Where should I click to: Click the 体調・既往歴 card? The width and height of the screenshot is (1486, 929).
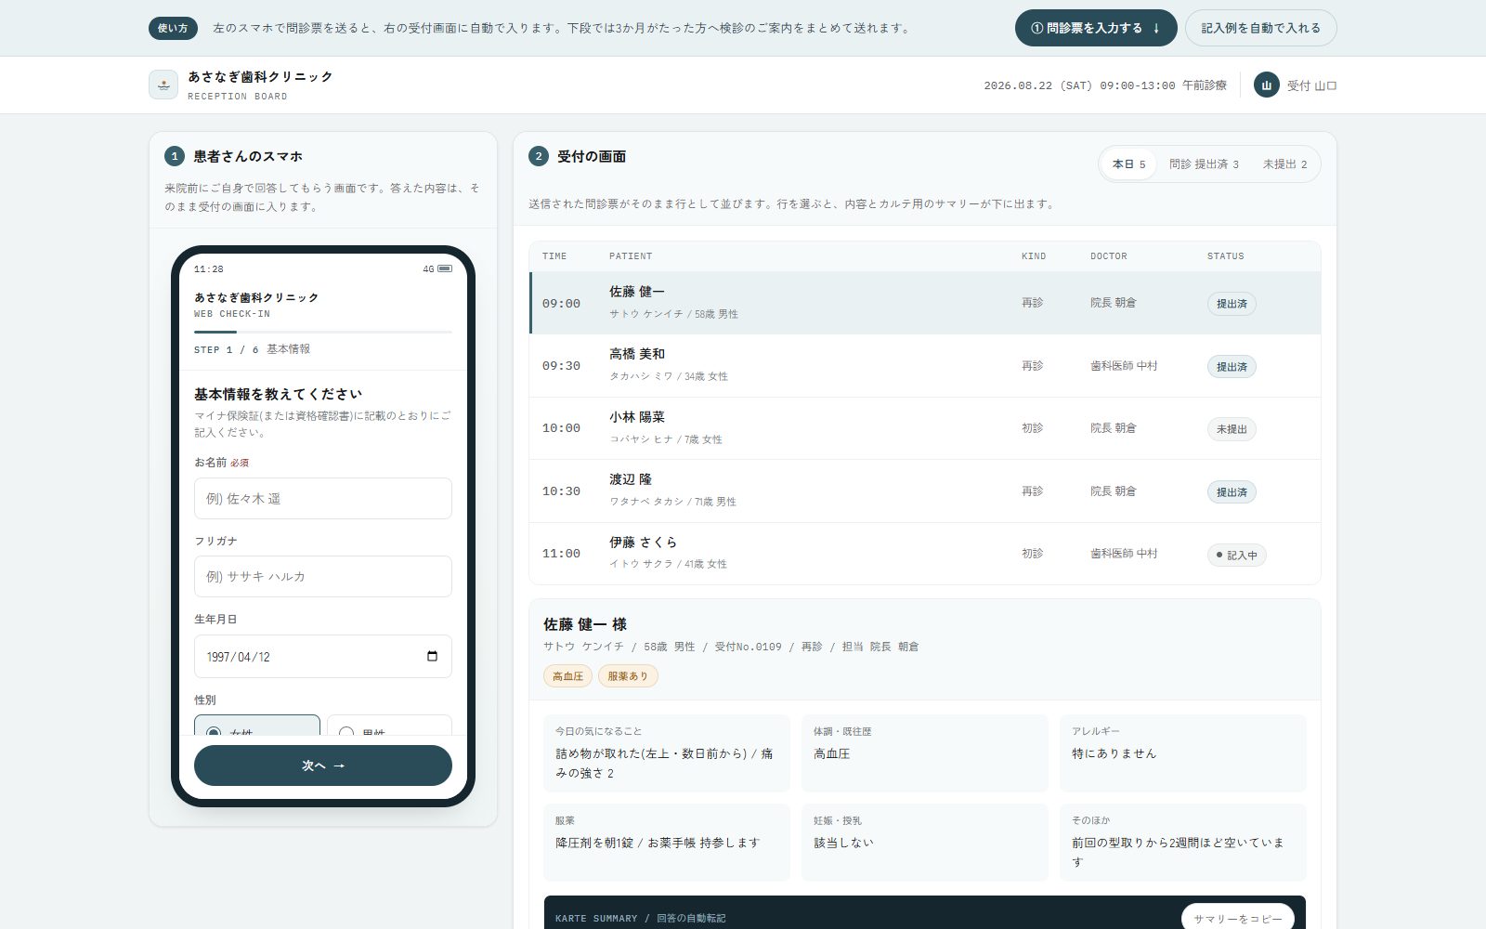coord(925,753)
